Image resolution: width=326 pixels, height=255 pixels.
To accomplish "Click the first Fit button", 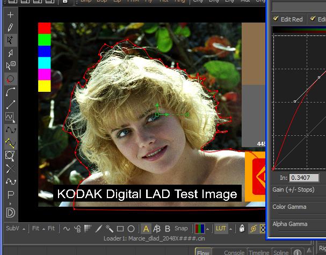I will click(35, 228).
